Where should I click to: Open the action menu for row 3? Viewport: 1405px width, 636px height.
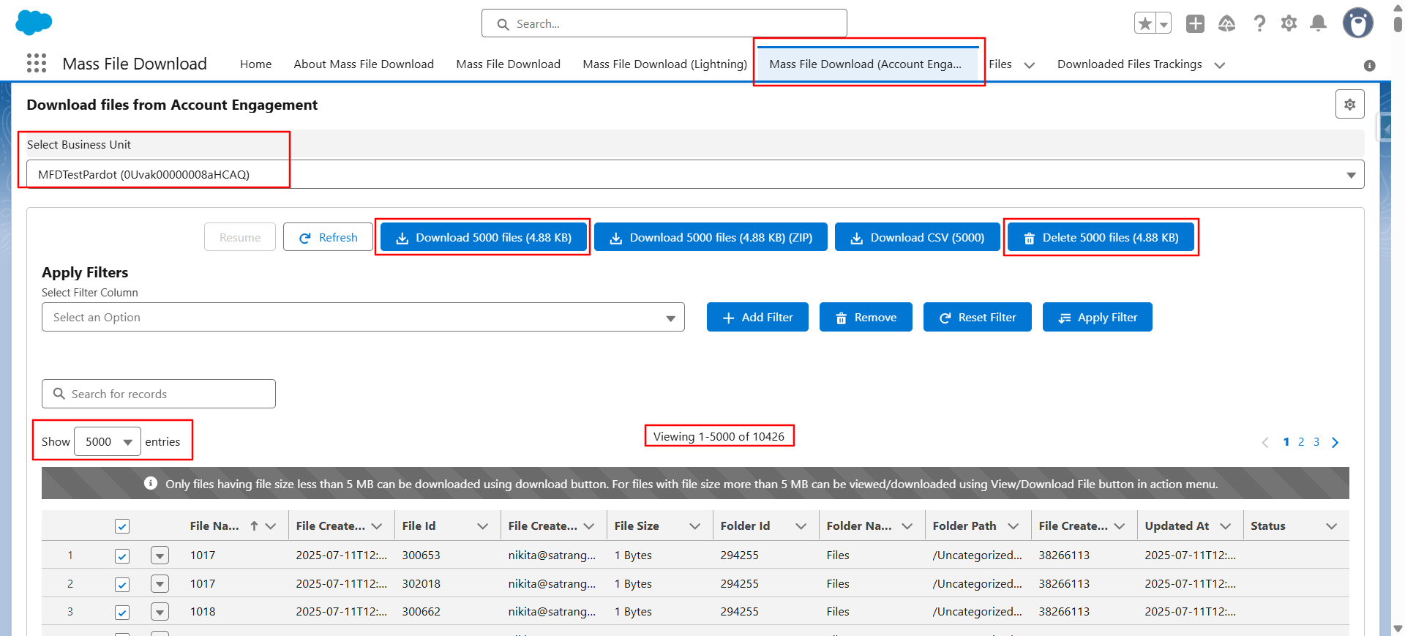pos(160,612)
